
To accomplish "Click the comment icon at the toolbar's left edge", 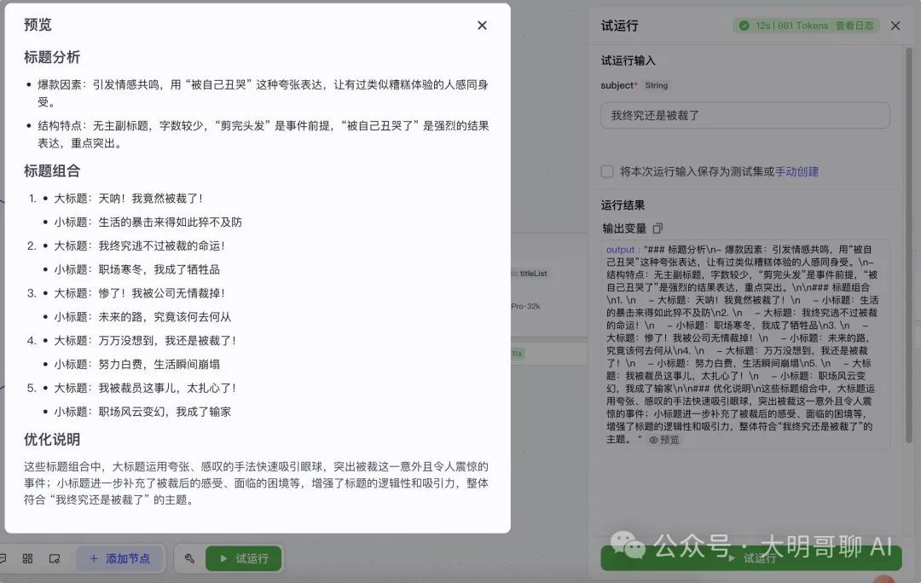I will (x=3, y=558).
